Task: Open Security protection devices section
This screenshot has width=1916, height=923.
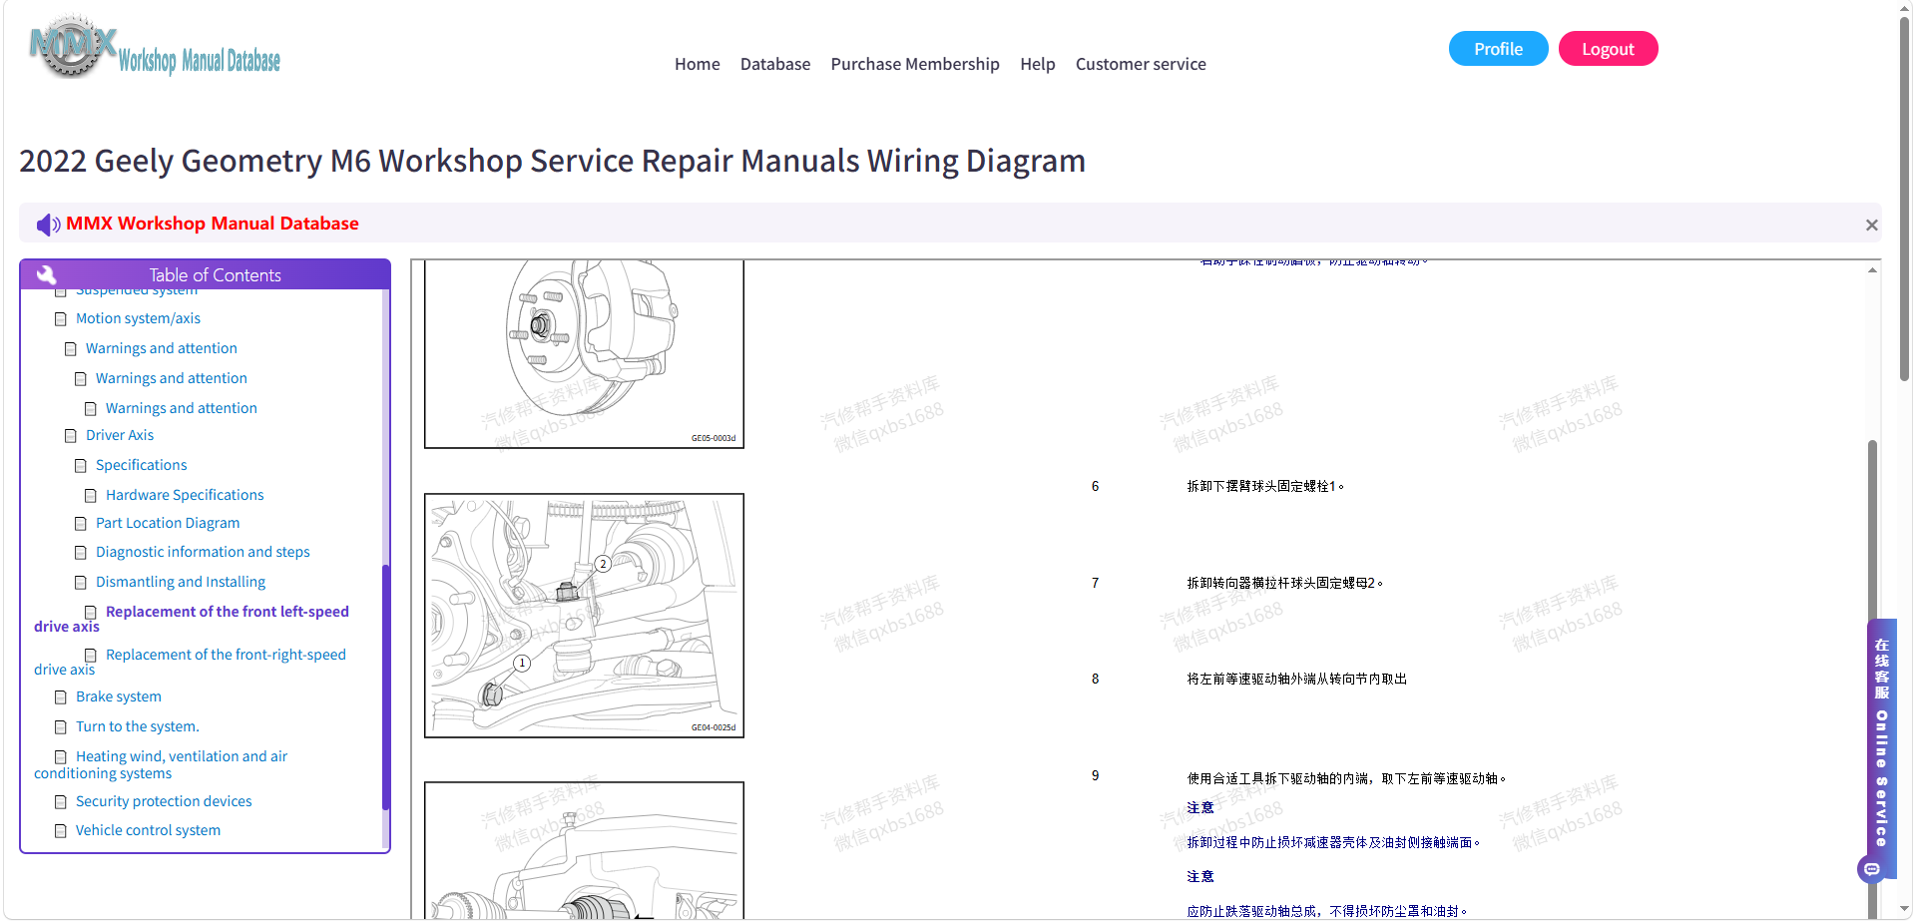Action: [x=164, y=801]
